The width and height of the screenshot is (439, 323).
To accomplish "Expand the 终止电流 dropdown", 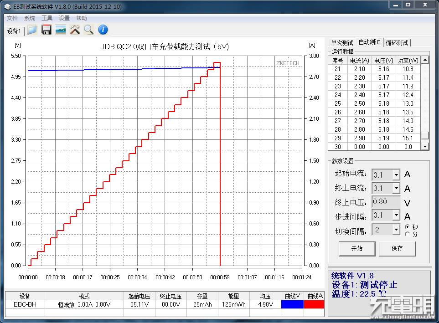I will [x=396, y=188].
